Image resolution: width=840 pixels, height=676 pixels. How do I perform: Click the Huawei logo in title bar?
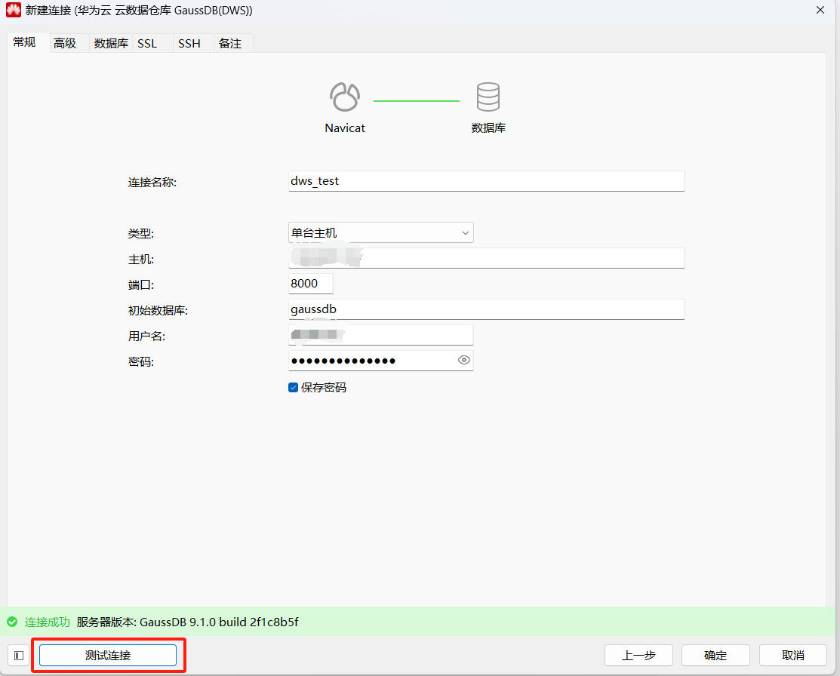14,10
